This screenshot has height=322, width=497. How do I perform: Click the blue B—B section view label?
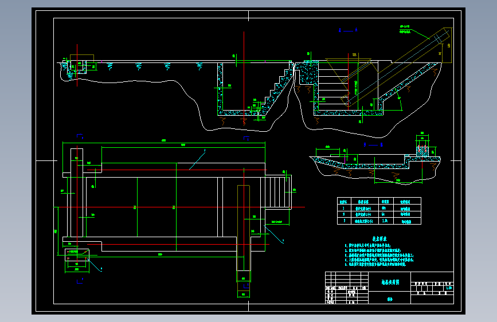coord(373,145)
